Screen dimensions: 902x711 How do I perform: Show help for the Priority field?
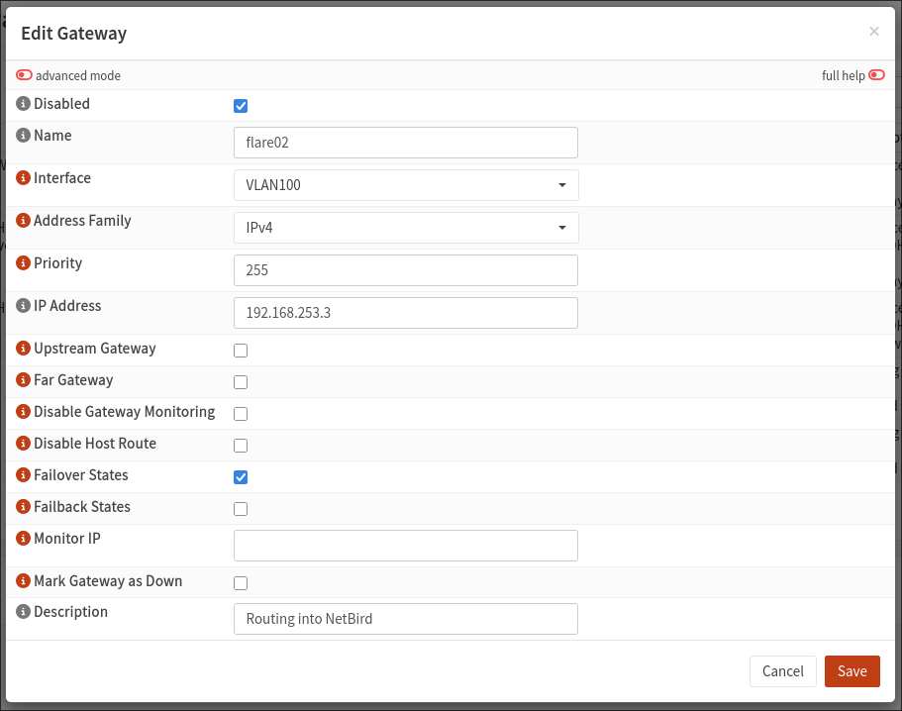[24, 264]
